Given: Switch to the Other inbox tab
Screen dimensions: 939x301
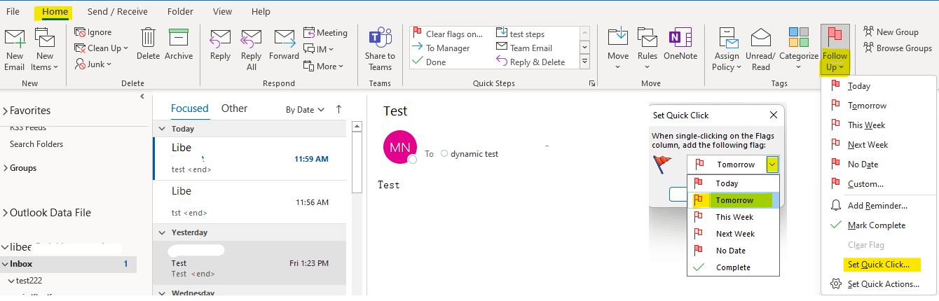Looking at the screenshot, I should click(x=234, y=108).
